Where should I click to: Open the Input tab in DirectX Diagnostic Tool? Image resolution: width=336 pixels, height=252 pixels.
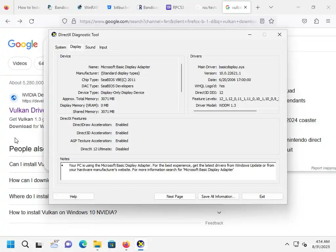pos(103,47)
